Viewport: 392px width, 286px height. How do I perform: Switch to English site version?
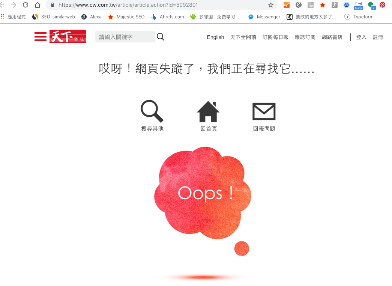coord(215,37)
